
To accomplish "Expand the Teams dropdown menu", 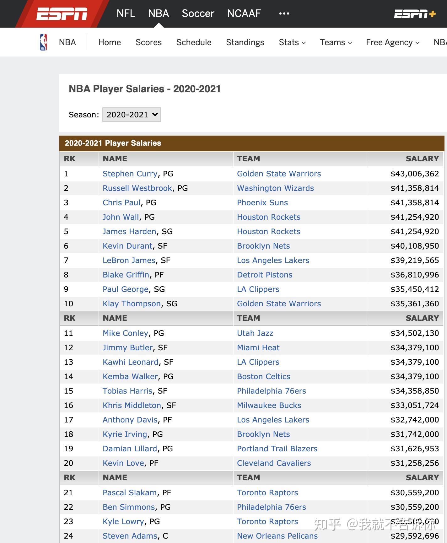I will click(x=336, y=42).
